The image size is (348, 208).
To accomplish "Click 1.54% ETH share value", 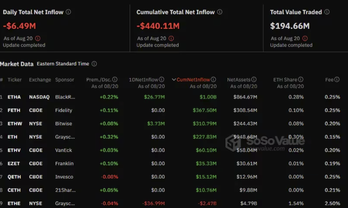I will (x=296, y=203).
